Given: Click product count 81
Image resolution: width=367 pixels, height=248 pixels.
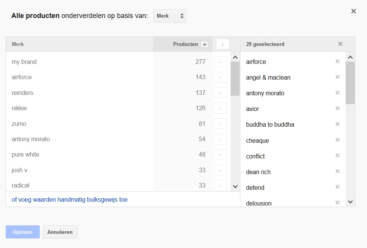Looking at the screenshot, I should 202,124.
